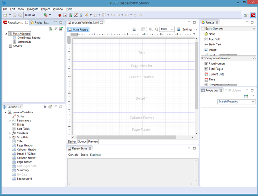Select the Image element in Palette
The image size is (258, 196).
(212, 50)
